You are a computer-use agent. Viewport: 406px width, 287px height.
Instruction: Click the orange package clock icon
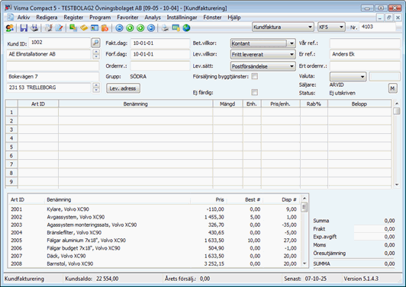pyautogui.click(x=105, y=27)
